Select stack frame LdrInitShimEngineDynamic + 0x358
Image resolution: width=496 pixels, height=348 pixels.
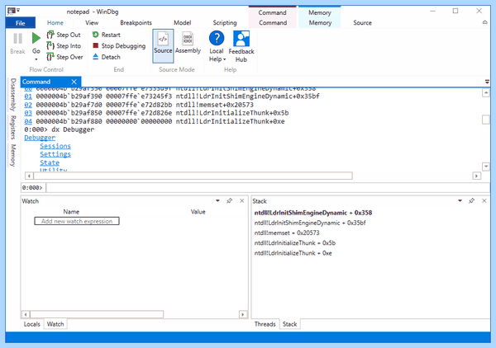pos(313,213)
